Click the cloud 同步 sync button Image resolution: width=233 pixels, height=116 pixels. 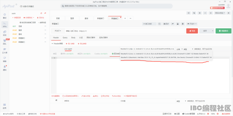[x=166, y=24]
